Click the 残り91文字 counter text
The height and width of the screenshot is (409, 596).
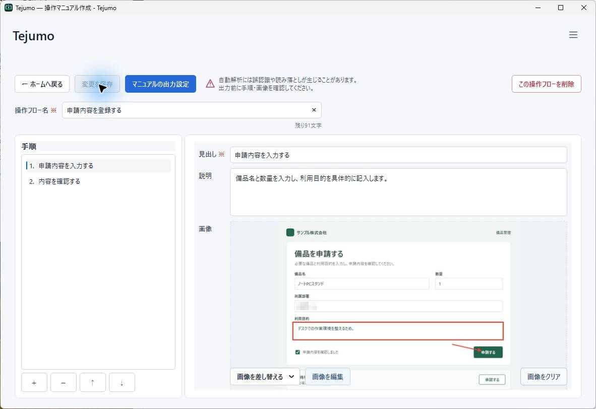308,125
